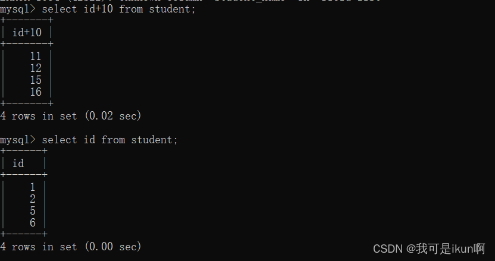Click the "4 rows in set (0.00 sec)" line
The height and width of the screenshot is (261, 495).
71,247
